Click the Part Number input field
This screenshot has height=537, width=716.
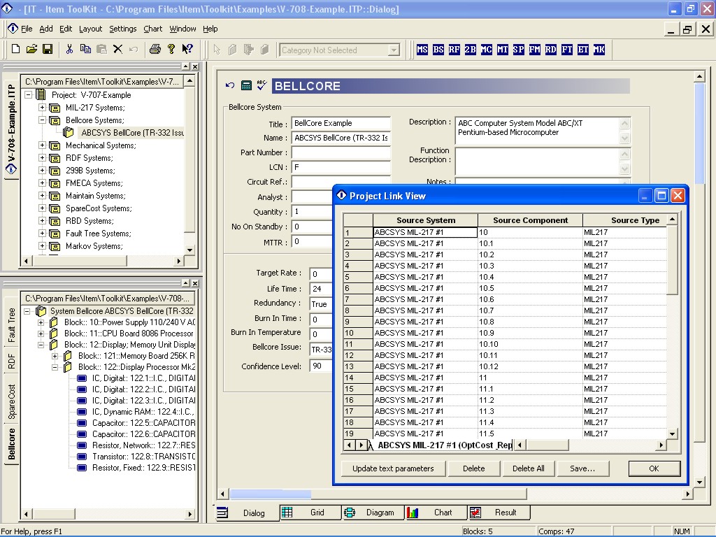[x=341, y=152]
